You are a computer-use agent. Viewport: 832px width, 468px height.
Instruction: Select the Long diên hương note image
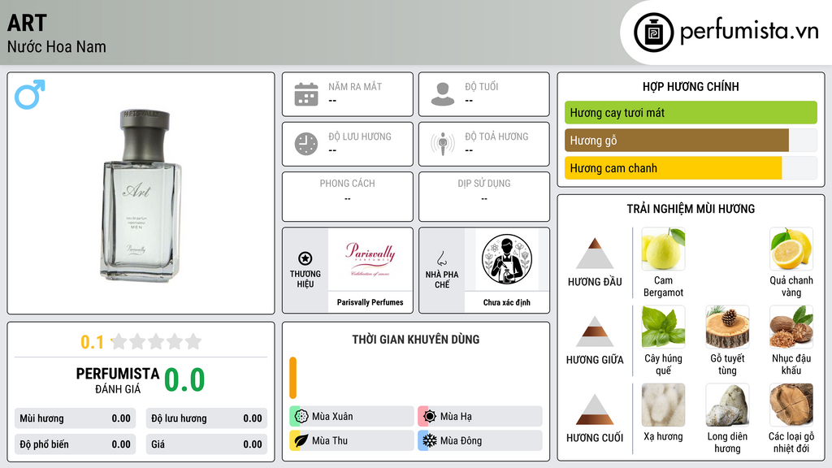727,405
